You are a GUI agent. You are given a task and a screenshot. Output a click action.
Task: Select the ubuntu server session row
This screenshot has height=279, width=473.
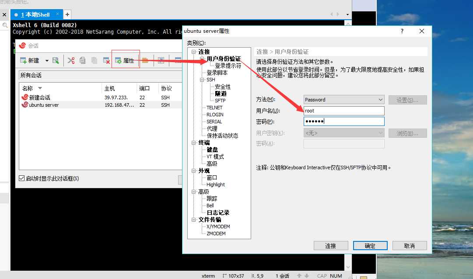pyautogui.click(x=101, y=105)
